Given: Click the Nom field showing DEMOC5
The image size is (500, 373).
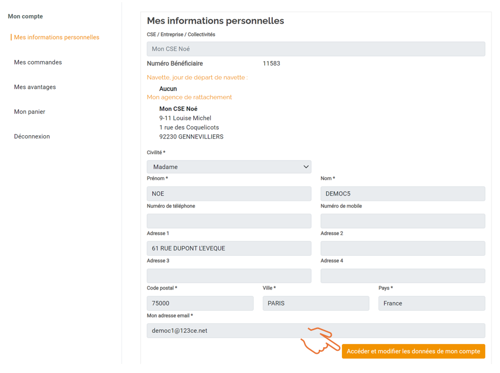Looking at the screenshot, I should point(403,193).
